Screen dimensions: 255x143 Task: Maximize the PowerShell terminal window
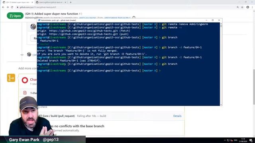(213, 20)
